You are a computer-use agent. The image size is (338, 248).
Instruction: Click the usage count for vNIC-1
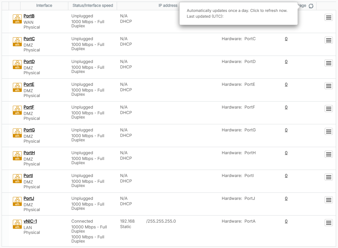[286, 221]
